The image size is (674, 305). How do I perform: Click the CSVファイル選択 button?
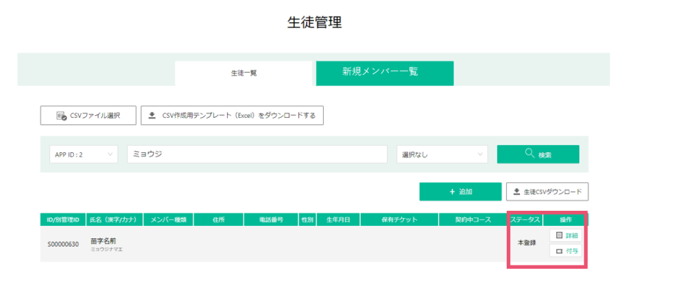click(x=88, y=115)
